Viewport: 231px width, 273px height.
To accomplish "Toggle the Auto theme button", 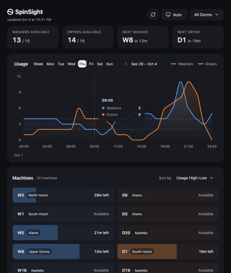I will click(x=174, y=15).
